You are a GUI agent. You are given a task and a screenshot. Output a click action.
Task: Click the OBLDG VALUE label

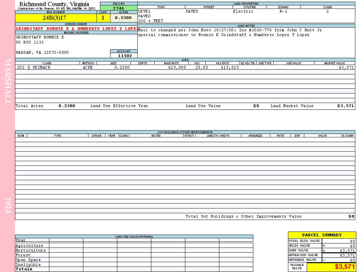(299, 245)
